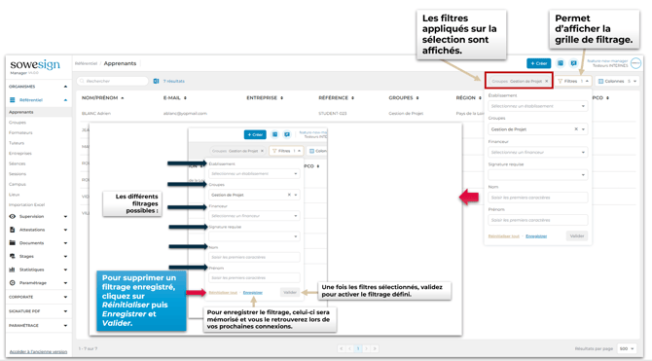
Task: Click Accéder à l'ancienne version link
Action: [x=38, y=351]
